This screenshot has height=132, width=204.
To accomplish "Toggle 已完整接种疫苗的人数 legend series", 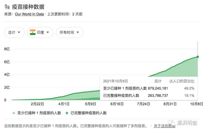I will [x=89, y=113].
